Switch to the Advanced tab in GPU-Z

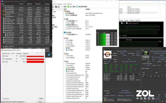click(x=19, y=54)
